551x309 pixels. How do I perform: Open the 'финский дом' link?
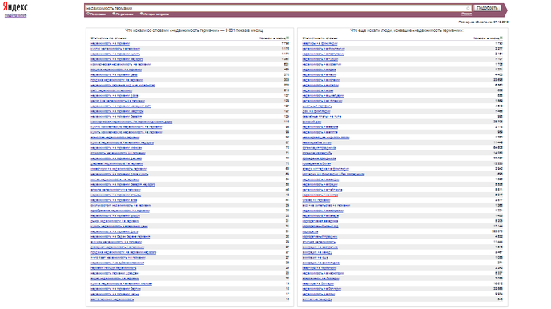(x=312, y=122)
